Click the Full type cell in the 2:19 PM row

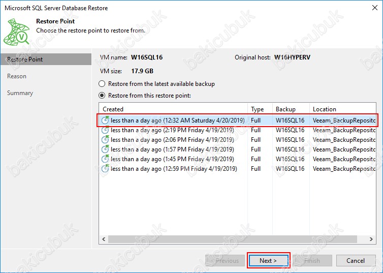[256, 130]
